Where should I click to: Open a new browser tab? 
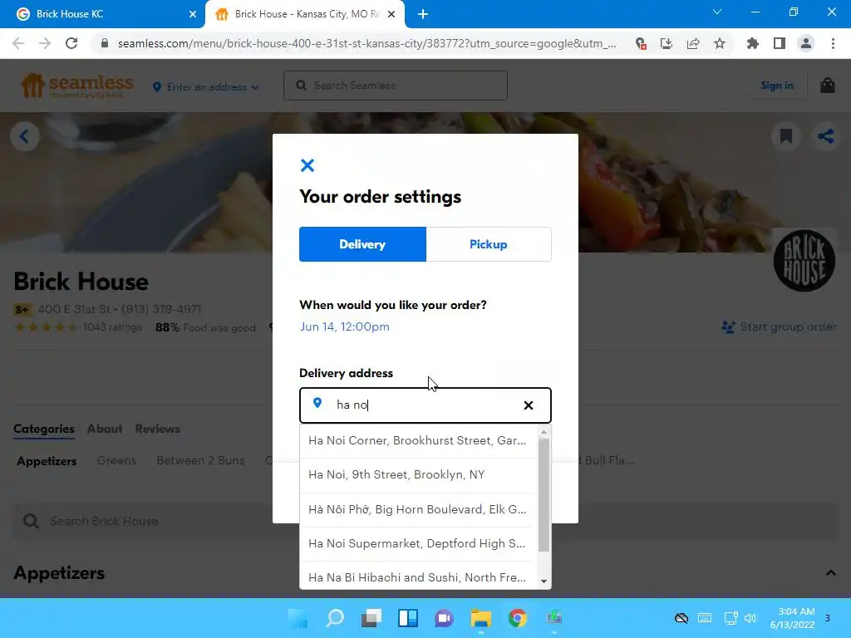click(x=423, y=14)
